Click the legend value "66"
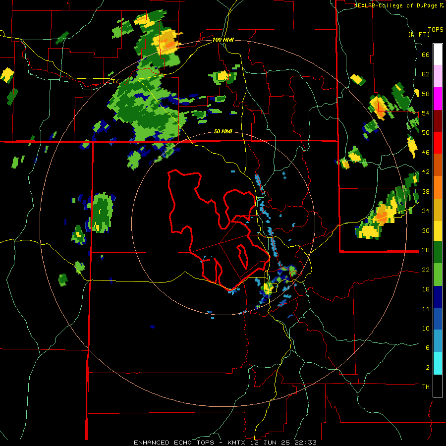This screenshot has width=446, height=446. pyautogui.click(x=426, y=55)
